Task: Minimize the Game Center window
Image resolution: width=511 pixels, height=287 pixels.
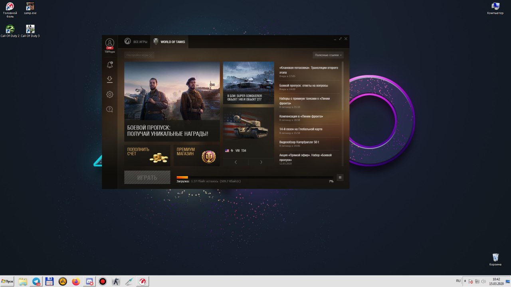Action: [335, 39]
